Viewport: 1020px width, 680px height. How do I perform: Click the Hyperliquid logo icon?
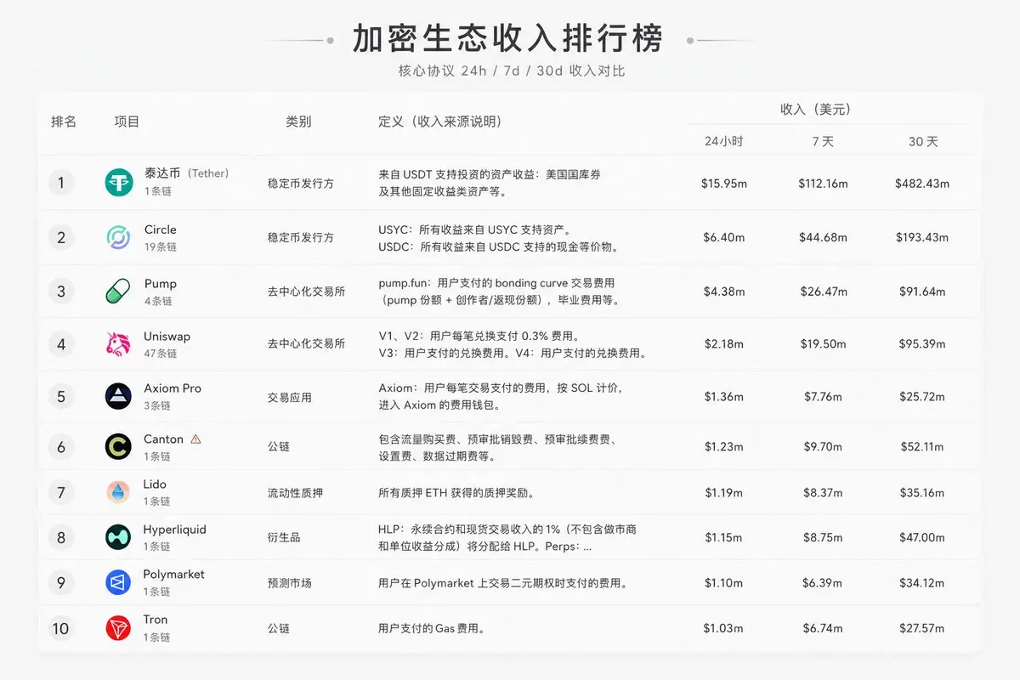[119, 537]
